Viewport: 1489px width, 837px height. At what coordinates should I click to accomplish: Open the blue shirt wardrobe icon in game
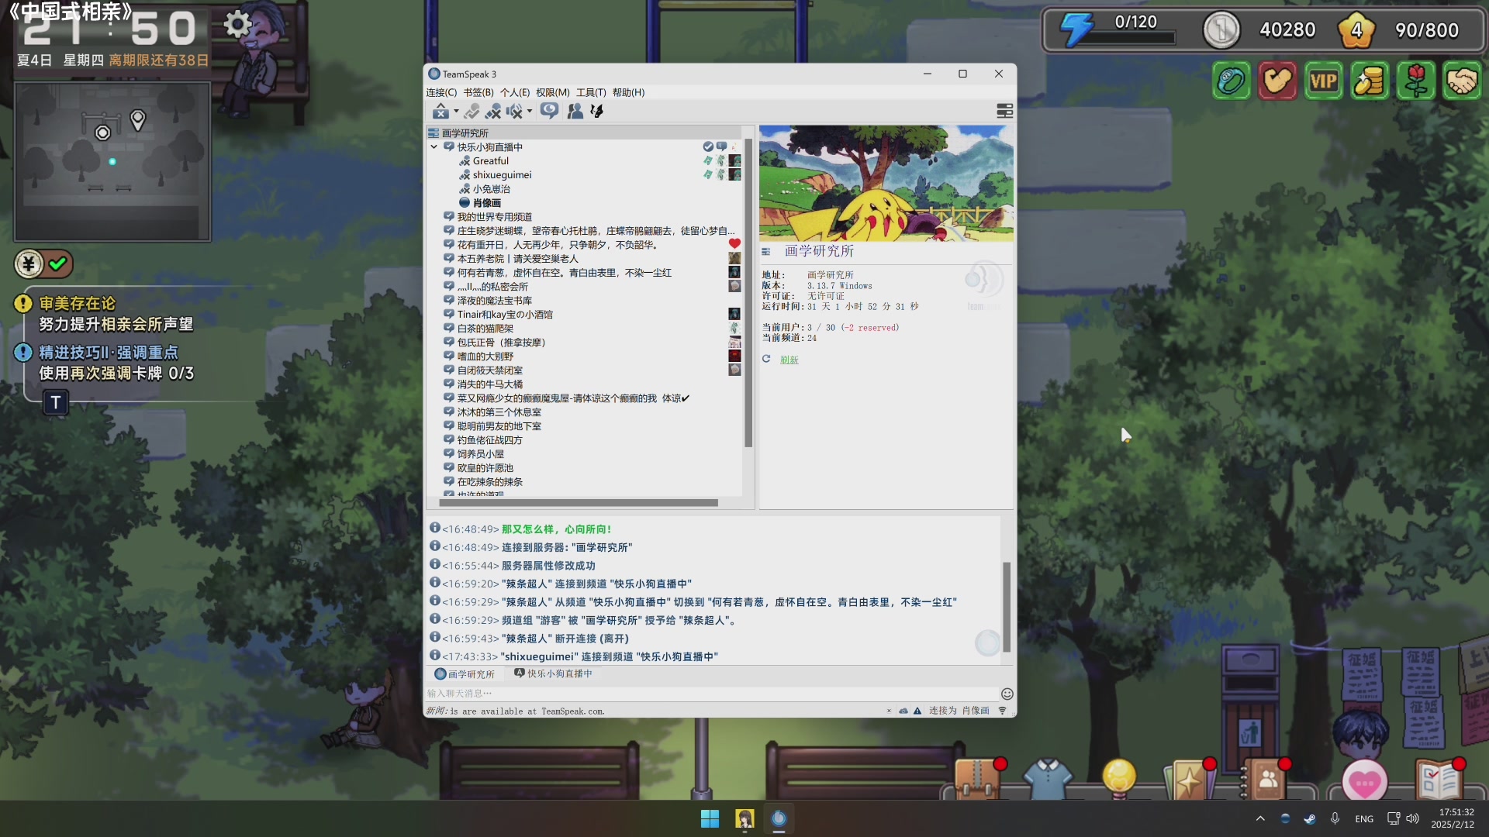pyautogui.click(x=1048, y=779)
